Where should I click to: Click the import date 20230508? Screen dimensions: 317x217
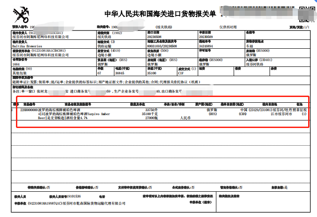point(154,37)
